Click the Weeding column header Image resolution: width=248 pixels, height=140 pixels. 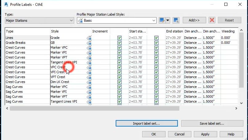click(x=228, y=31)
